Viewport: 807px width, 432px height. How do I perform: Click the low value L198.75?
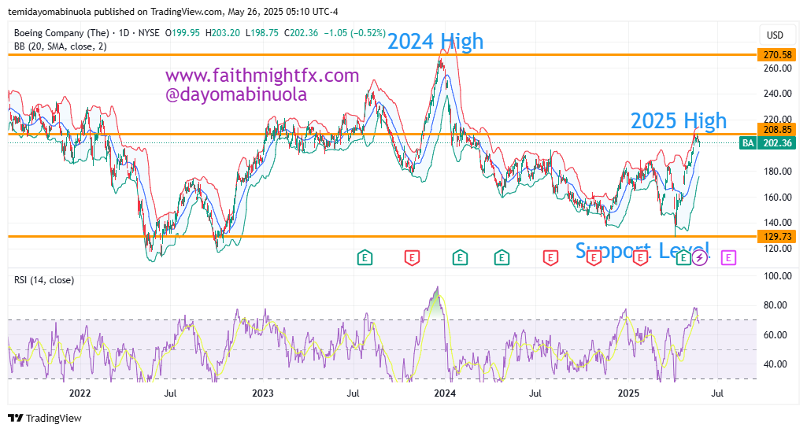[262, 33]
